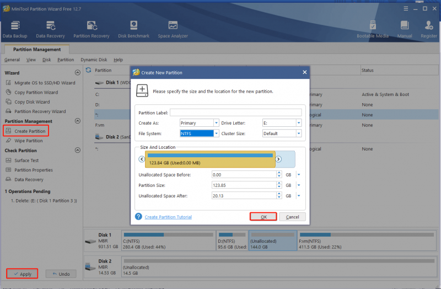Open the Create Partition Tutorial link

pyautogui.click(x=168, y=217)
